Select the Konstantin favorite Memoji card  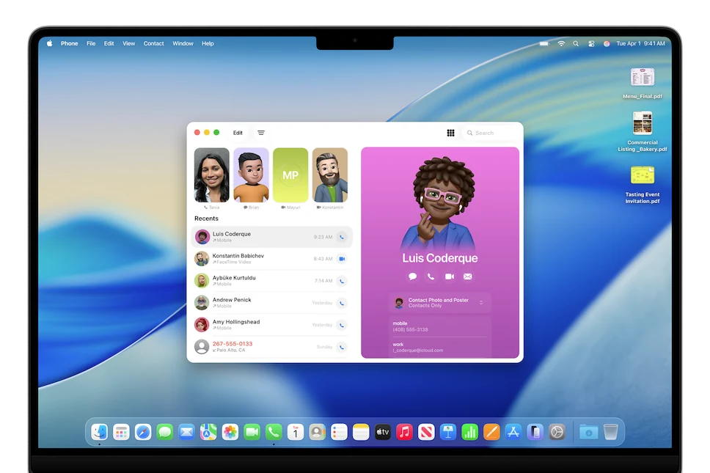330,175
